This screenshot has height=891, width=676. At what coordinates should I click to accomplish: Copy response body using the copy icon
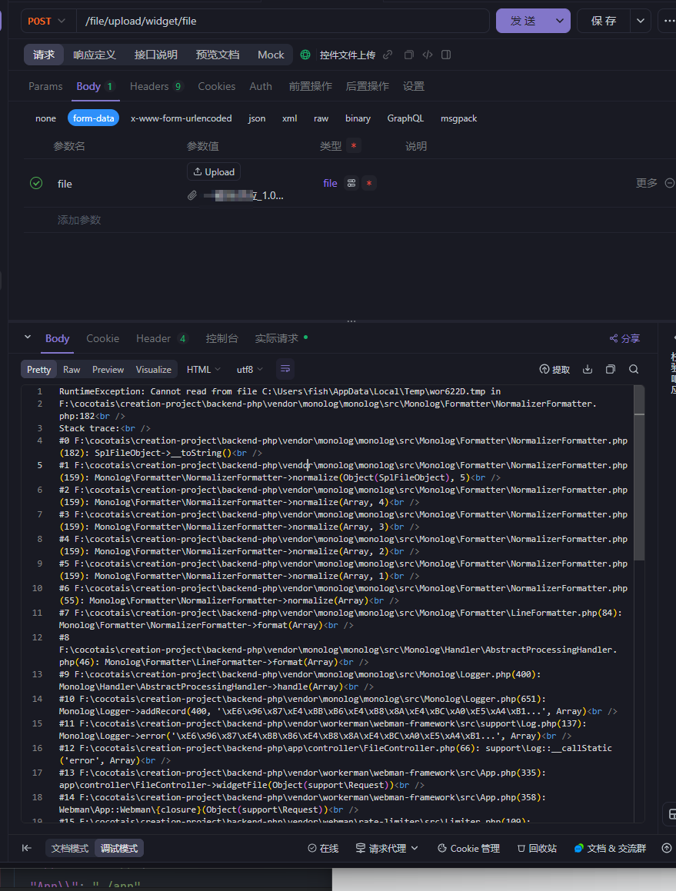pyautogui.click(x=611, y=369)
